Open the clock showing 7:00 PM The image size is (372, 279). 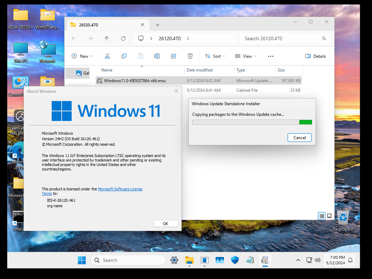(336, 260)
